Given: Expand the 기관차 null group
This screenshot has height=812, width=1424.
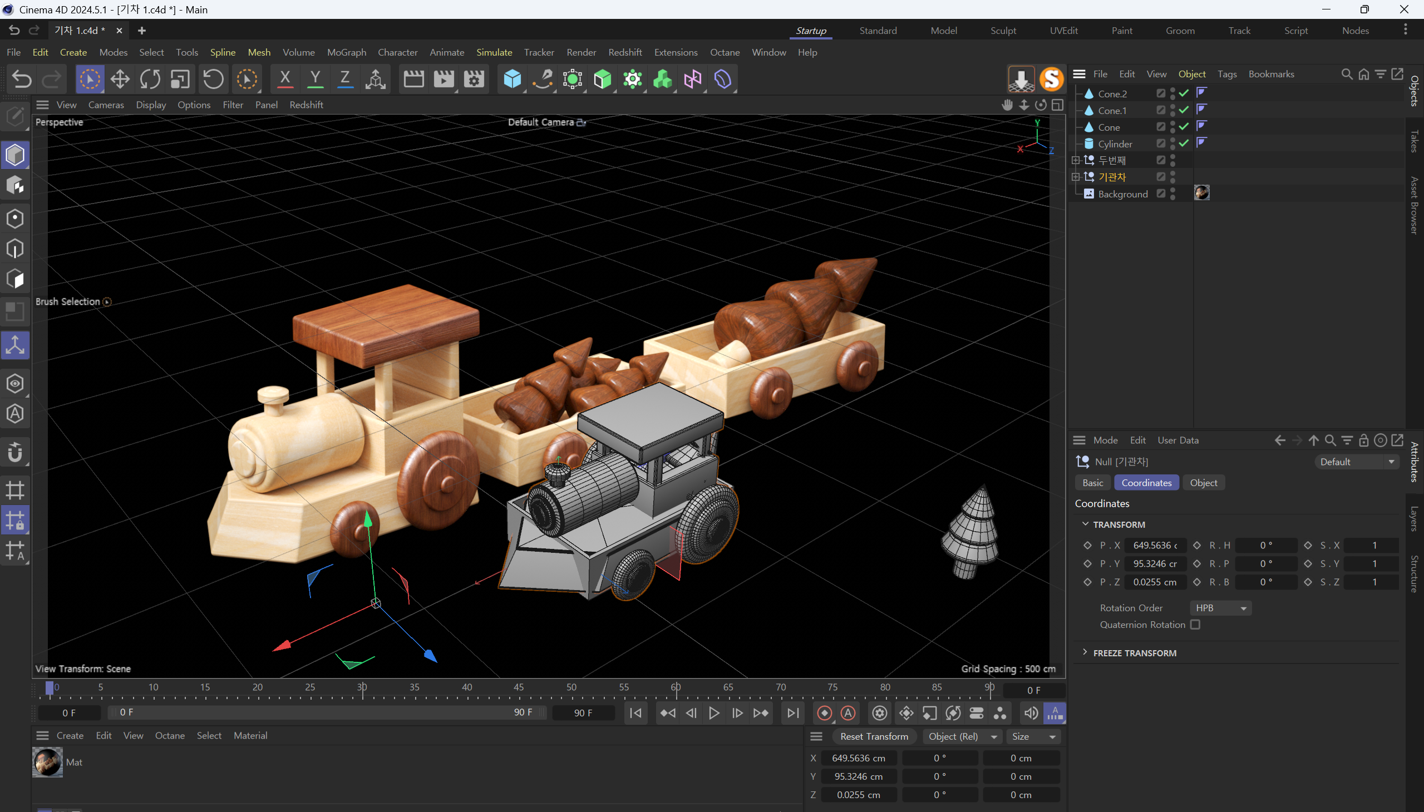Looking at the screenshot, I should coord(1075,177).
